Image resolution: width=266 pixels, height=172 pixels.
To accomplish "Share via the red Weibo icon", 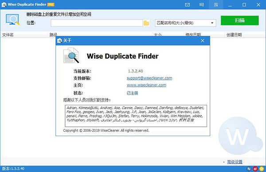I will click(x=255, y=168).
